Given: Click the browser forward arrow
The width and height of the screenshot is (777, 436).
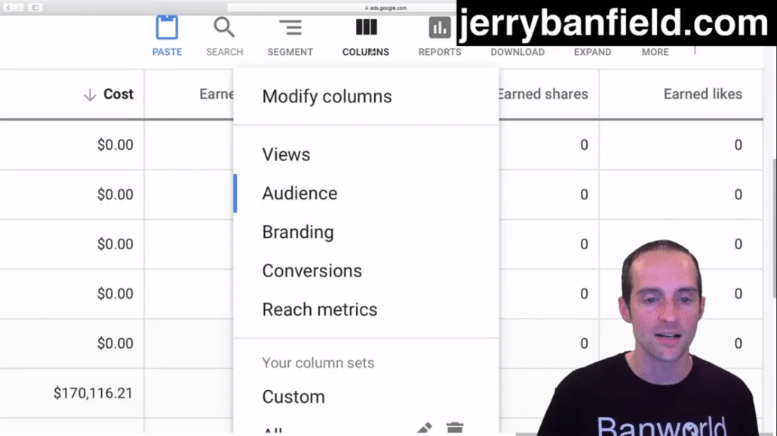Looking at the screenshot, I should point(19,8).
